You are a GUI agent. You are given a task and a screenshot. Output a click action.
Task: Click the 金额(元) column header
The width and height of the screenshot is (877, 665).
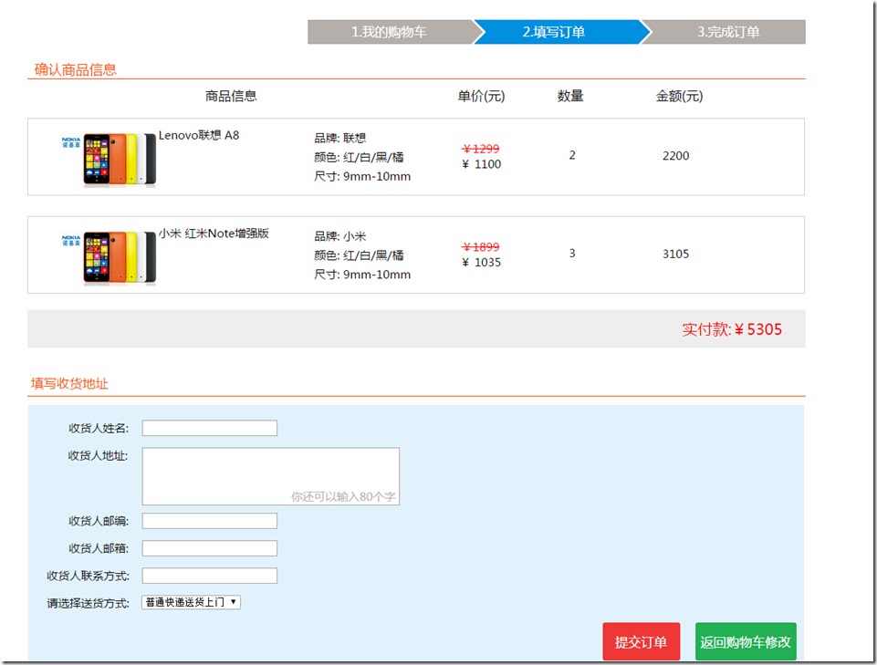[679, 96]
